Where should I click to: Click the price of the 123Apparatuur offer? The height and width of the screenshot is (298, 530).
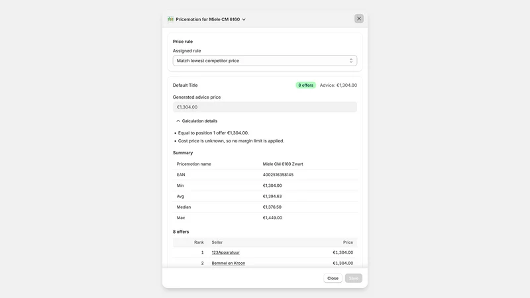[343, 252]
